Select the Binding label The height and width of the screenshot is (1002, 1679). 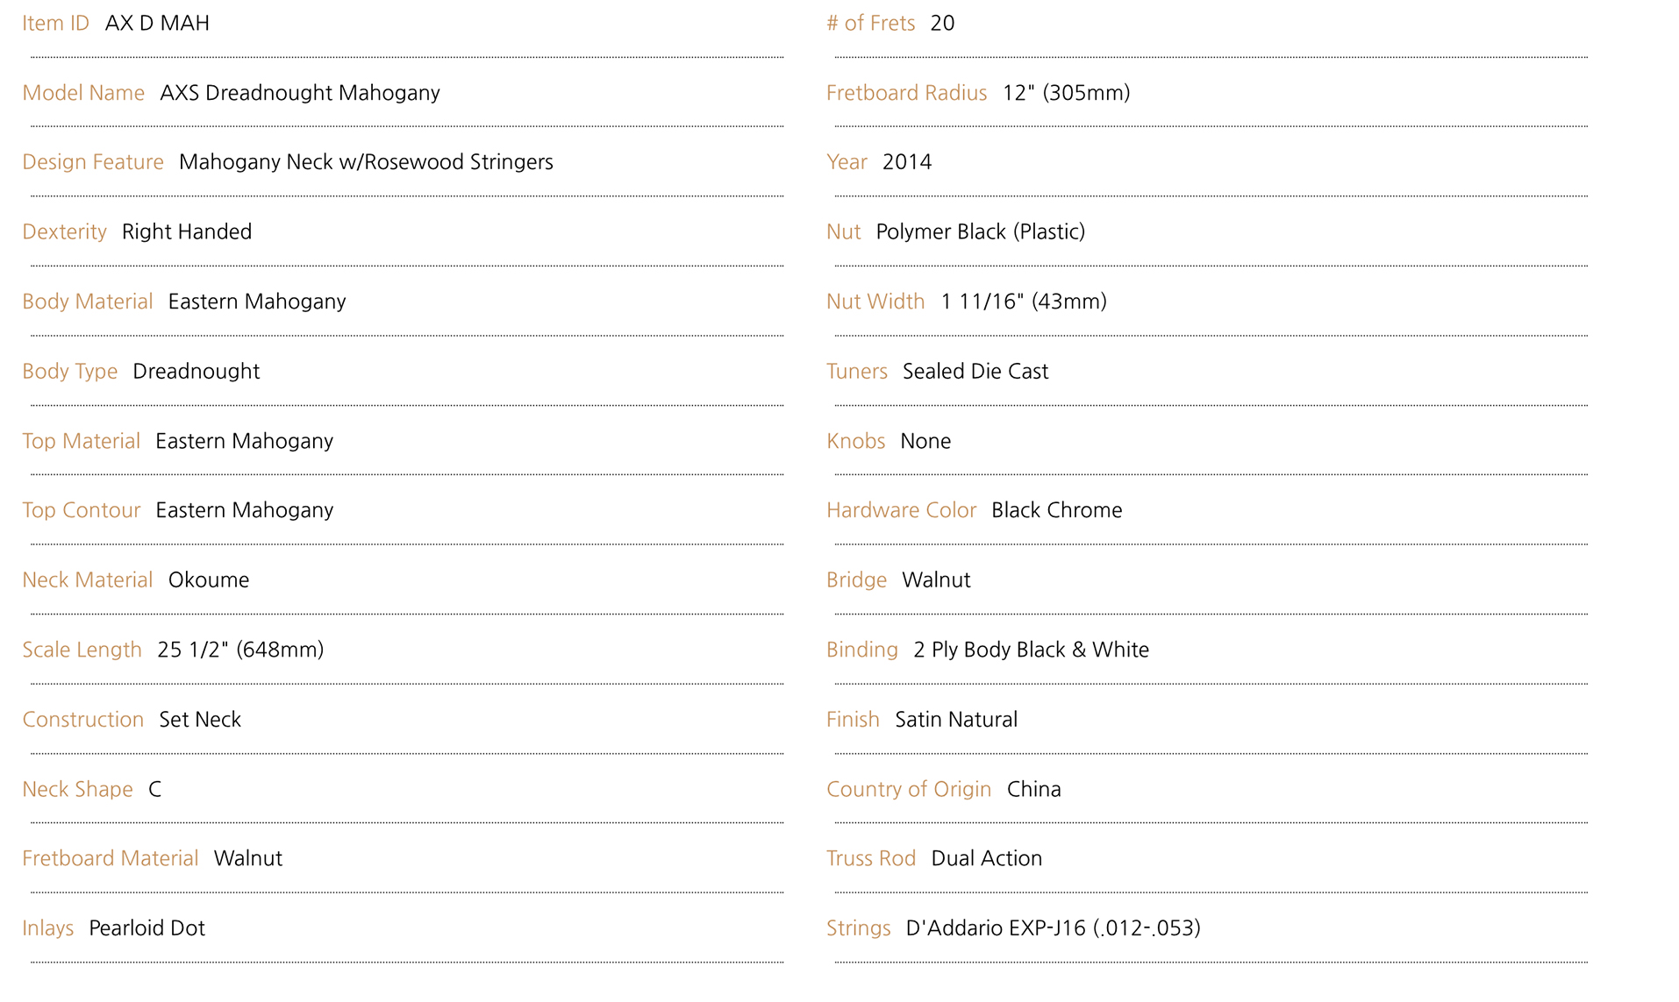tap(862, 650)
